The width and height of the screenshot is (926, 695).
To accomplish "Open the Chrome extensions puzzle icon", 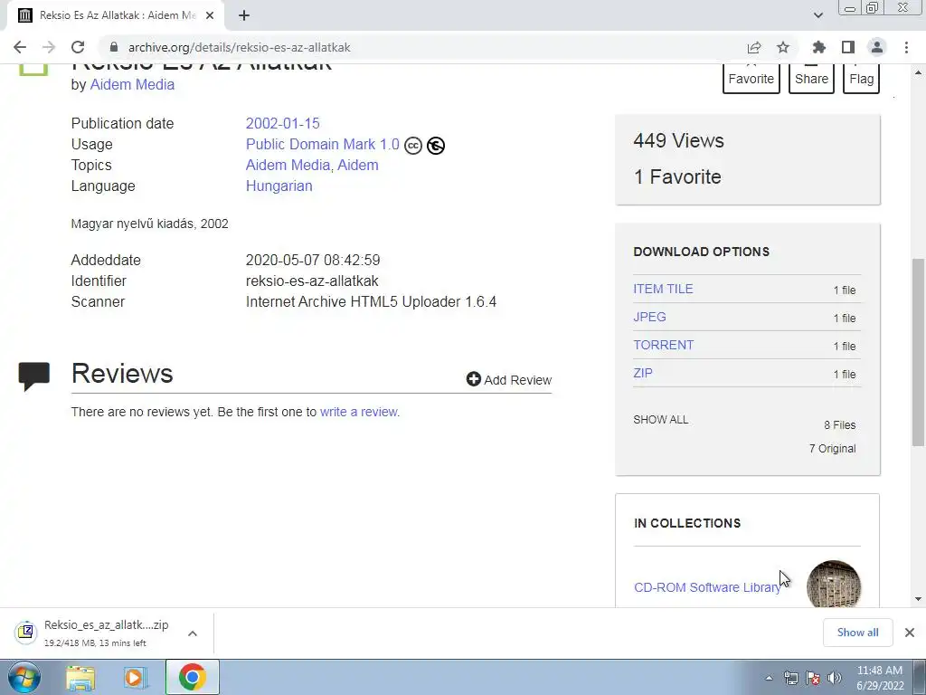I will (819, 47).
